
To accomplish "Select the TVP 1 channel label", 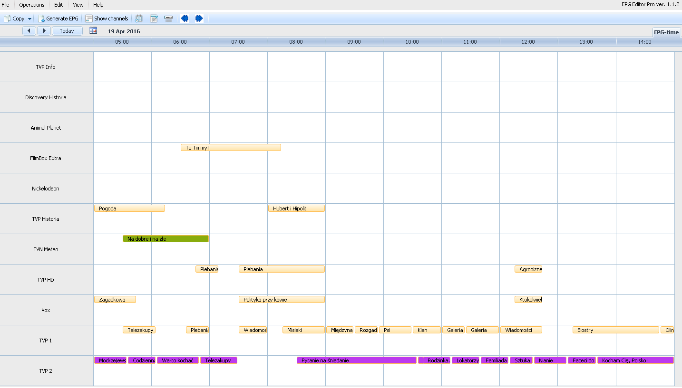I will (46, 341).
